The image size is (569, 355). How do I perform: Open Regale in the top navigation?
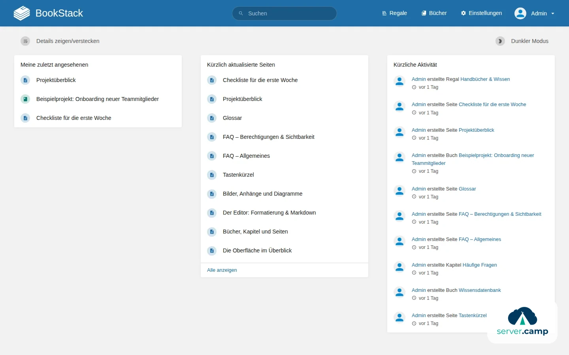pos(394,13)
